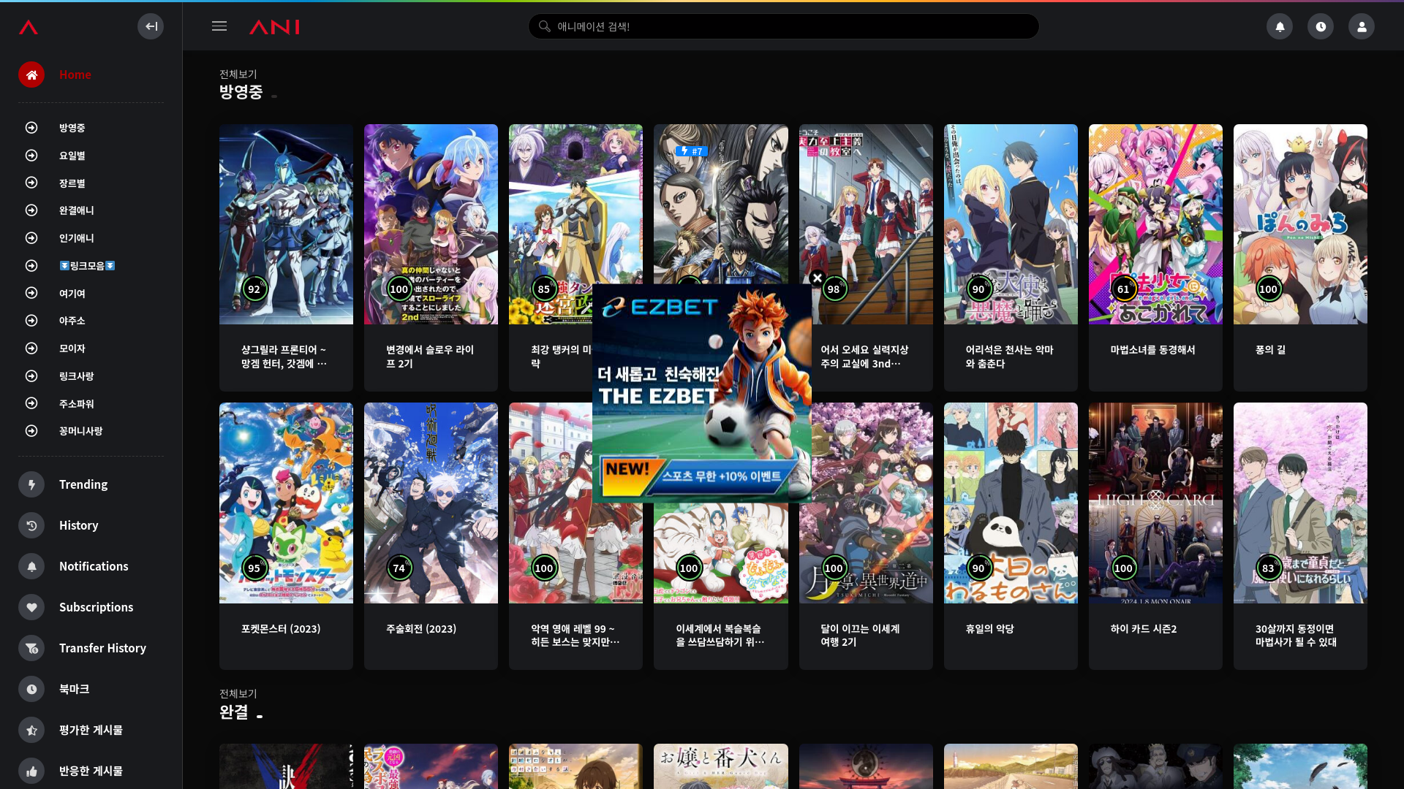Open notifications bell in the top bar
This screenshot has height=789, width=1404.
[x=1280, y=26]
